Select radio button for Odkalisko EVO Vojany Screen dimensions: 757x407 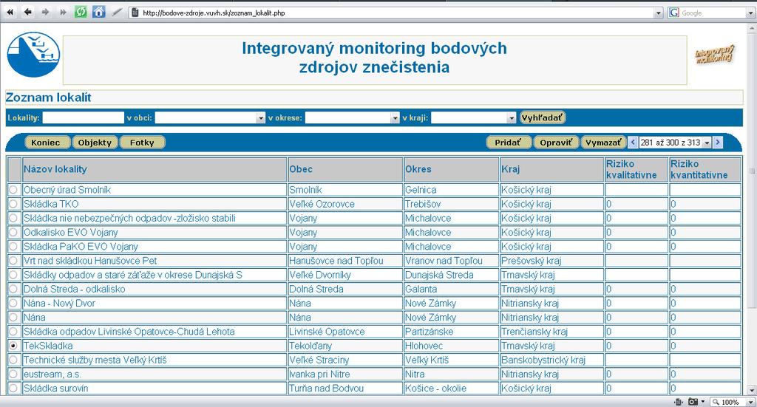pyautogui.click(x=13, y=233)
